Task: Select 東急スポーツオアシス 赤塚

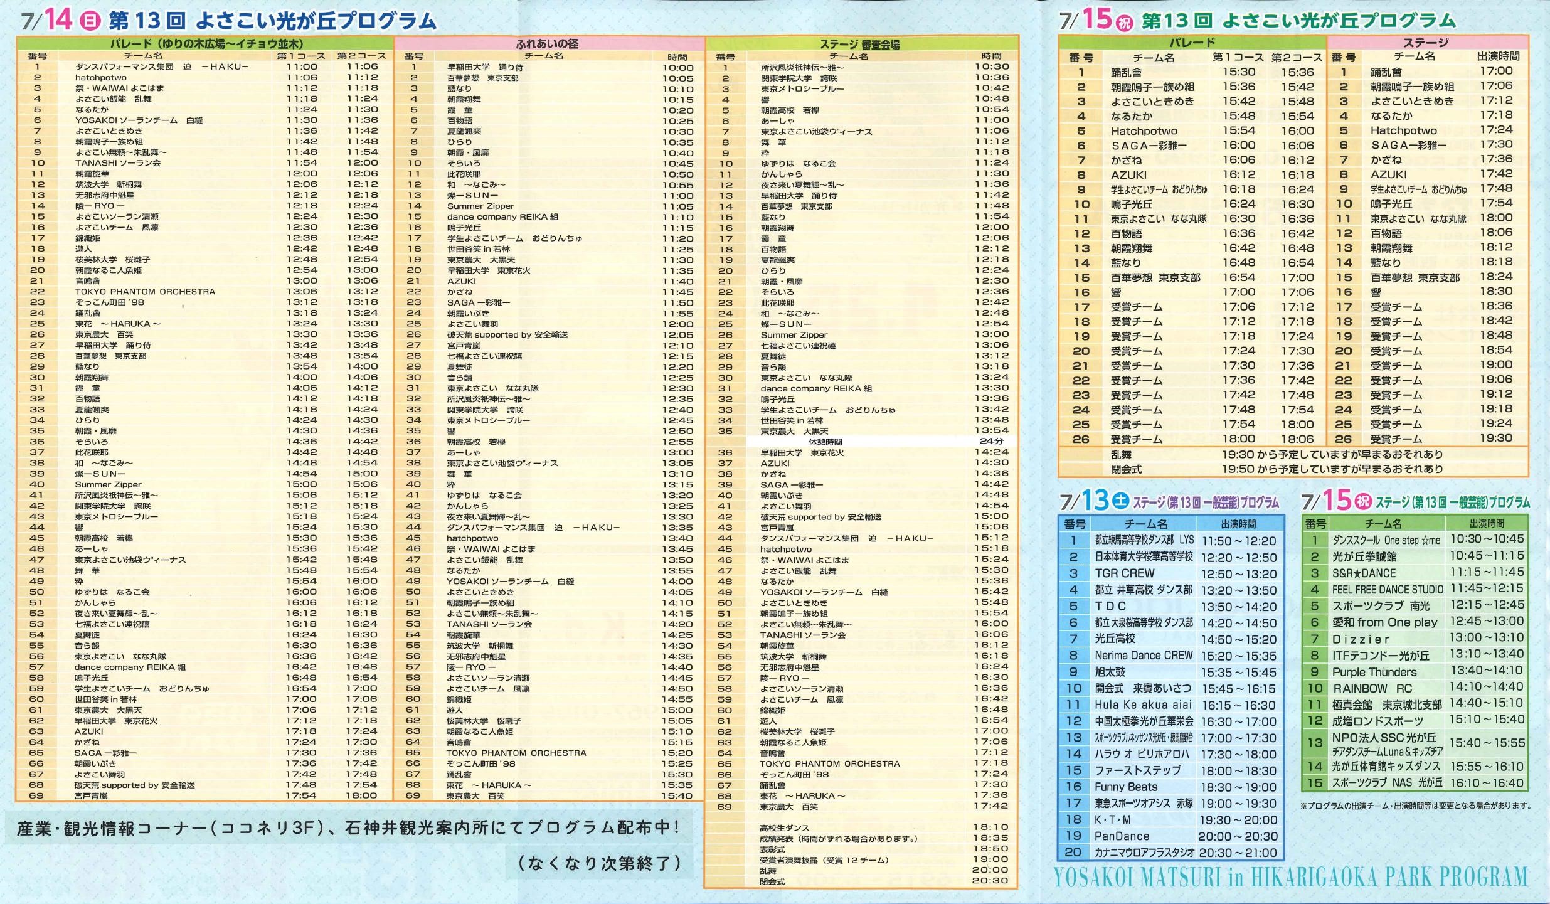Action: tap(1144, 803)
